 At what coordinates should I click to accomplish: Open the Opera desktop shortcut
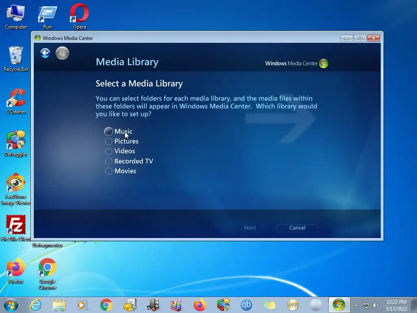(x=79, y=16)
